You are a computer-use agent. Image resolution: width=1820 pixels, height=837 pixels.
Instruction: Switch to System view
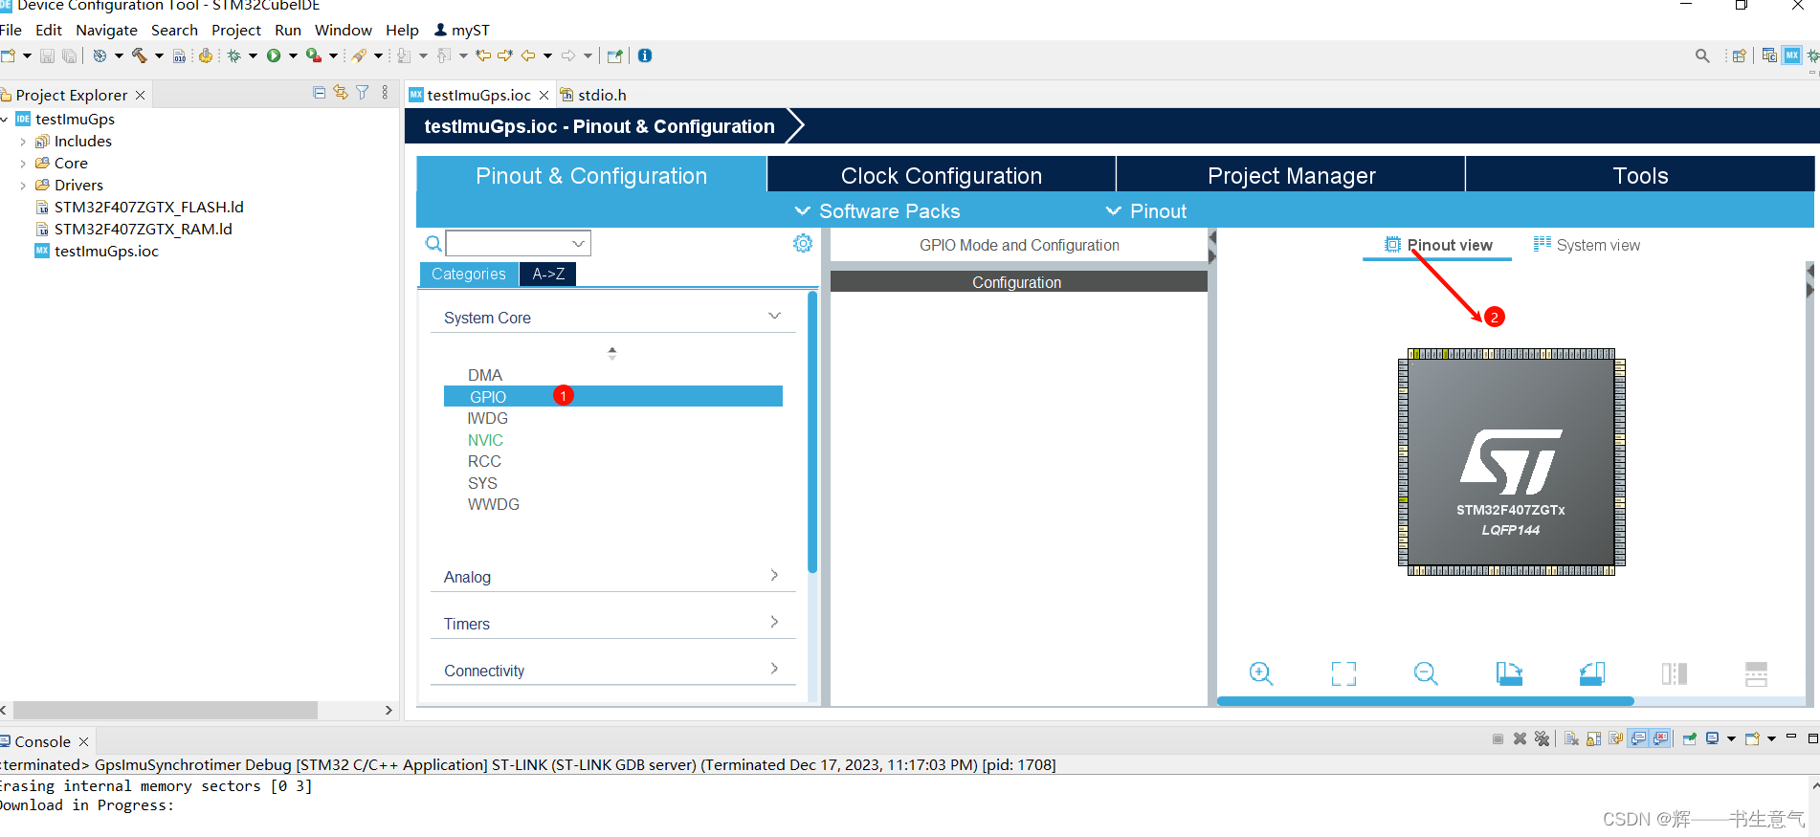(1587, 245)
